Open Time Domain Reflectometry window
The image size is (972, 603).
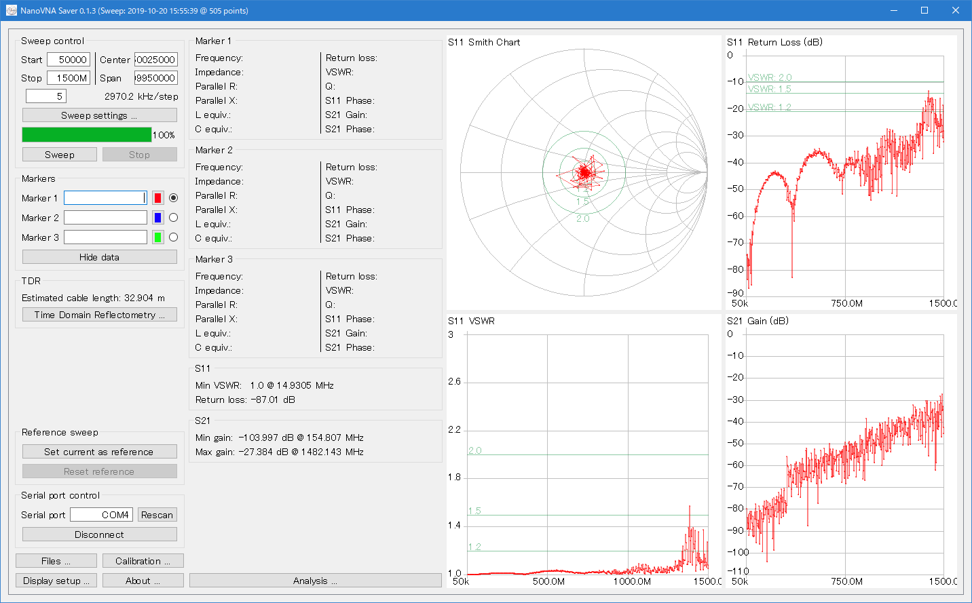pos(99,315)
